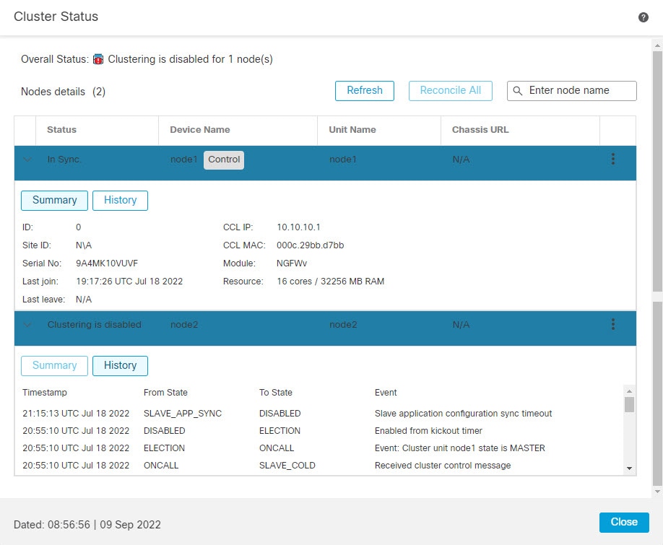The width and height of the screenshot is (663, 545).
Task: Click the Refresh button
Action: [x=364, y=90]
